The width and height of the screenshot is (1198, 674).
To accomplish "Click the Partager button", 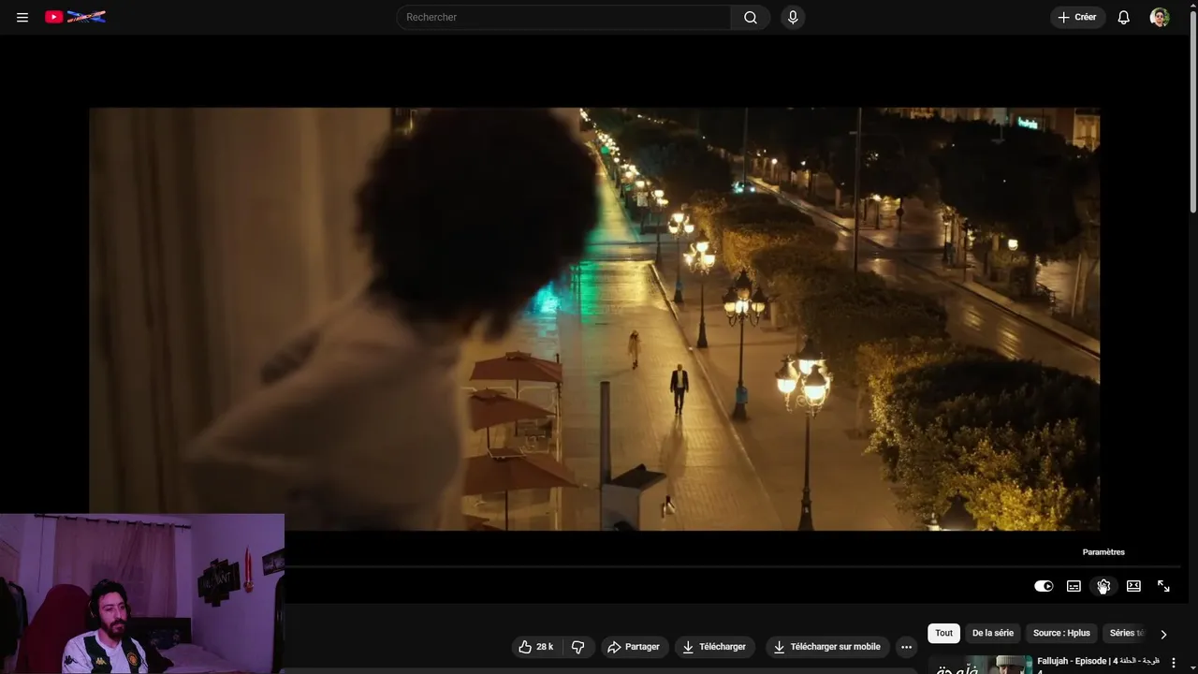I will [634, 647].
